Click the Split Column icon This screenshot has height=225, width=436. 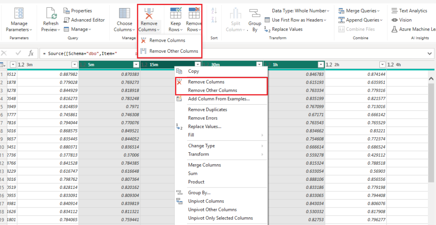[235, 13]
